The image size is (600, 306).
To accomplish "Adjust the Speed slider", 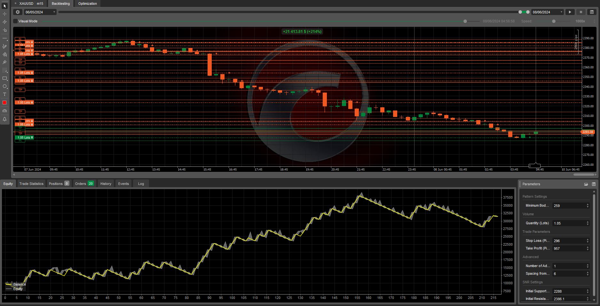I will pyautogui.click(x=554, y=21).
